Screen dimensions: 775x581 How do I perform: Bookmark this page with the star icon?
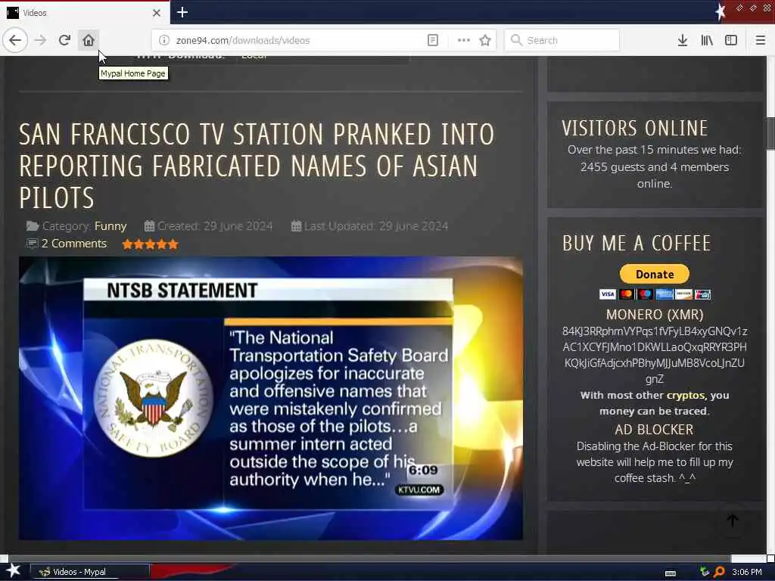point(485,40)
